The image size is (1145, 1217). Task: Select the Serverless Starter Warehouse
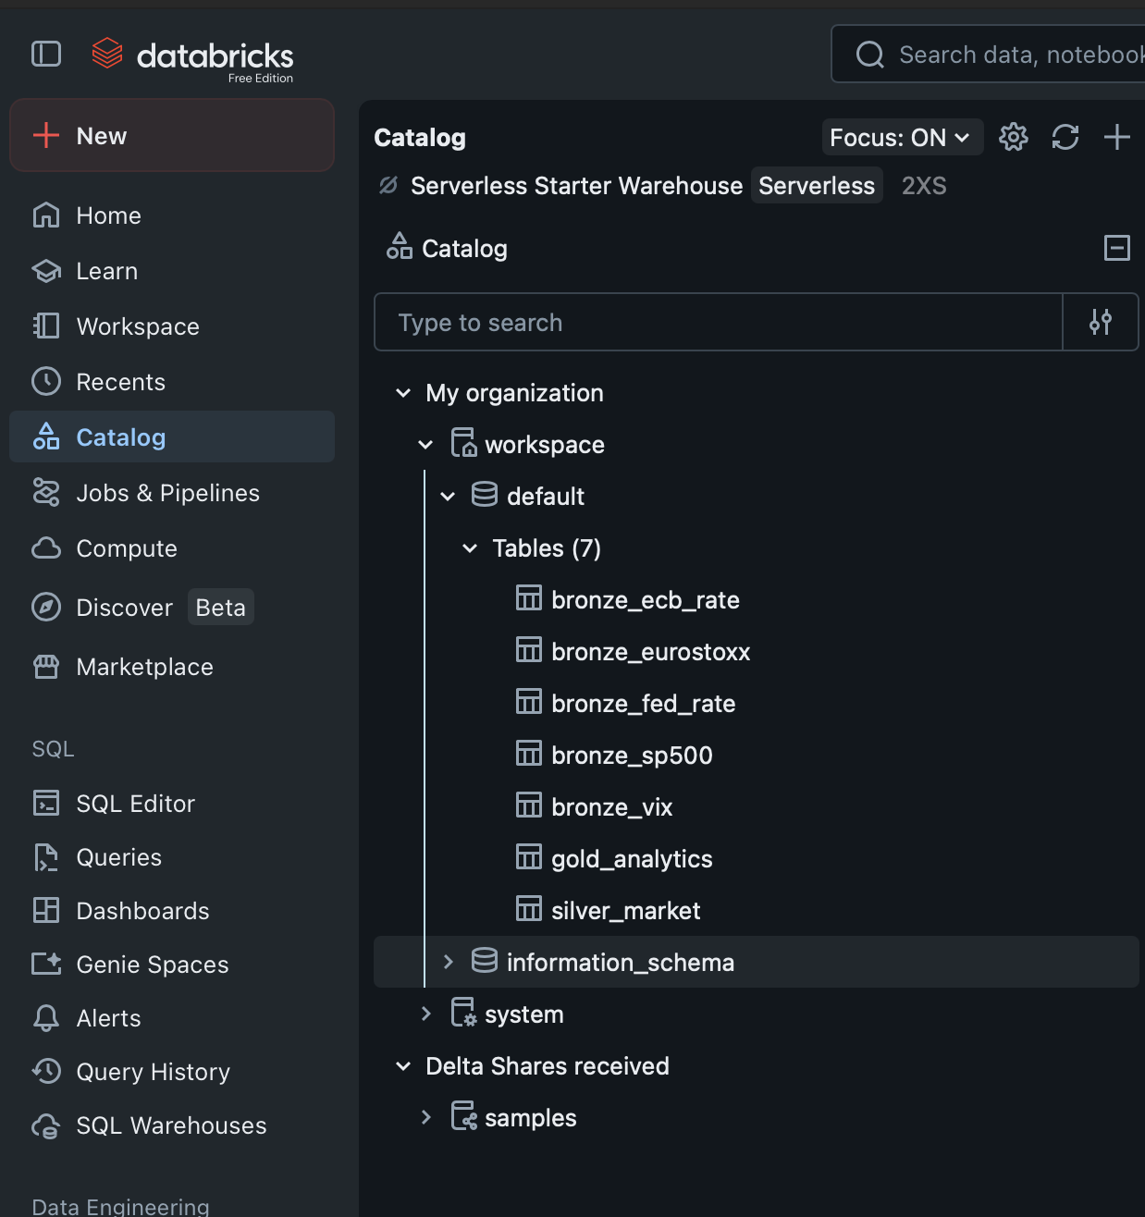(576, 186)
